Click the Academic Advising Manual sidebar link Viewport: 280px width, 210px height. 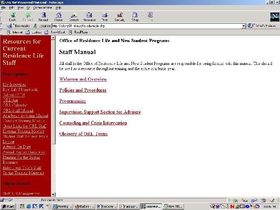[x=25, y=115]
